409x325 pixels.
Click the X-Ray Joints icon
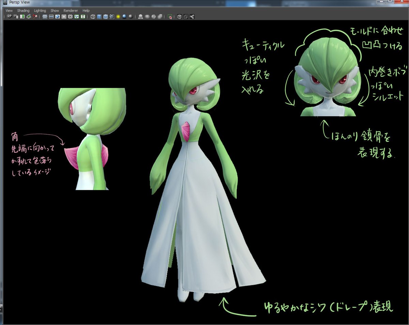pos(192,16)
